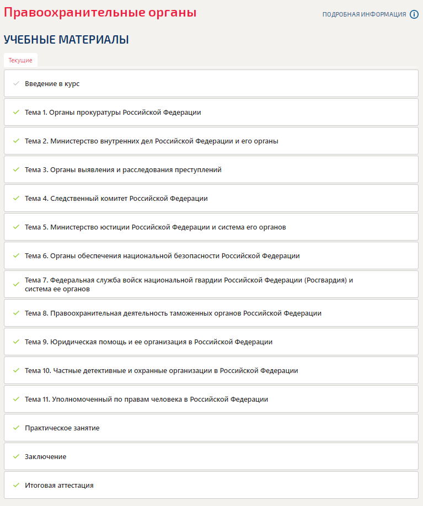Viewport: 423px width, 506px height.
Task: Click the checkmark beside Итоговая аттестация
Action: tap(16, 485)
